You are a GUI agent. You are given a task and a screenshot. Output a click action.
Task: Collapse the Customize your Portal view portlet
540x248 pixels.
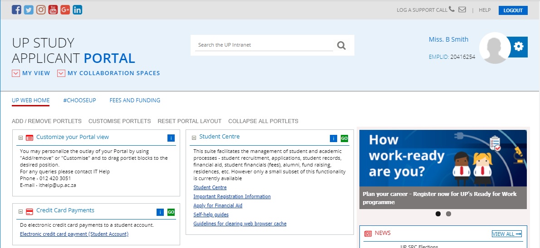point(21,138)
